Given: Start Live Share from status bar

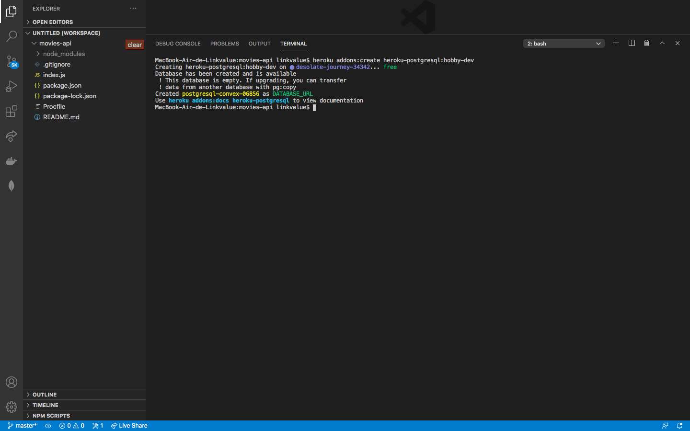Looking at the screenshot, I should (x=129, y=426).
